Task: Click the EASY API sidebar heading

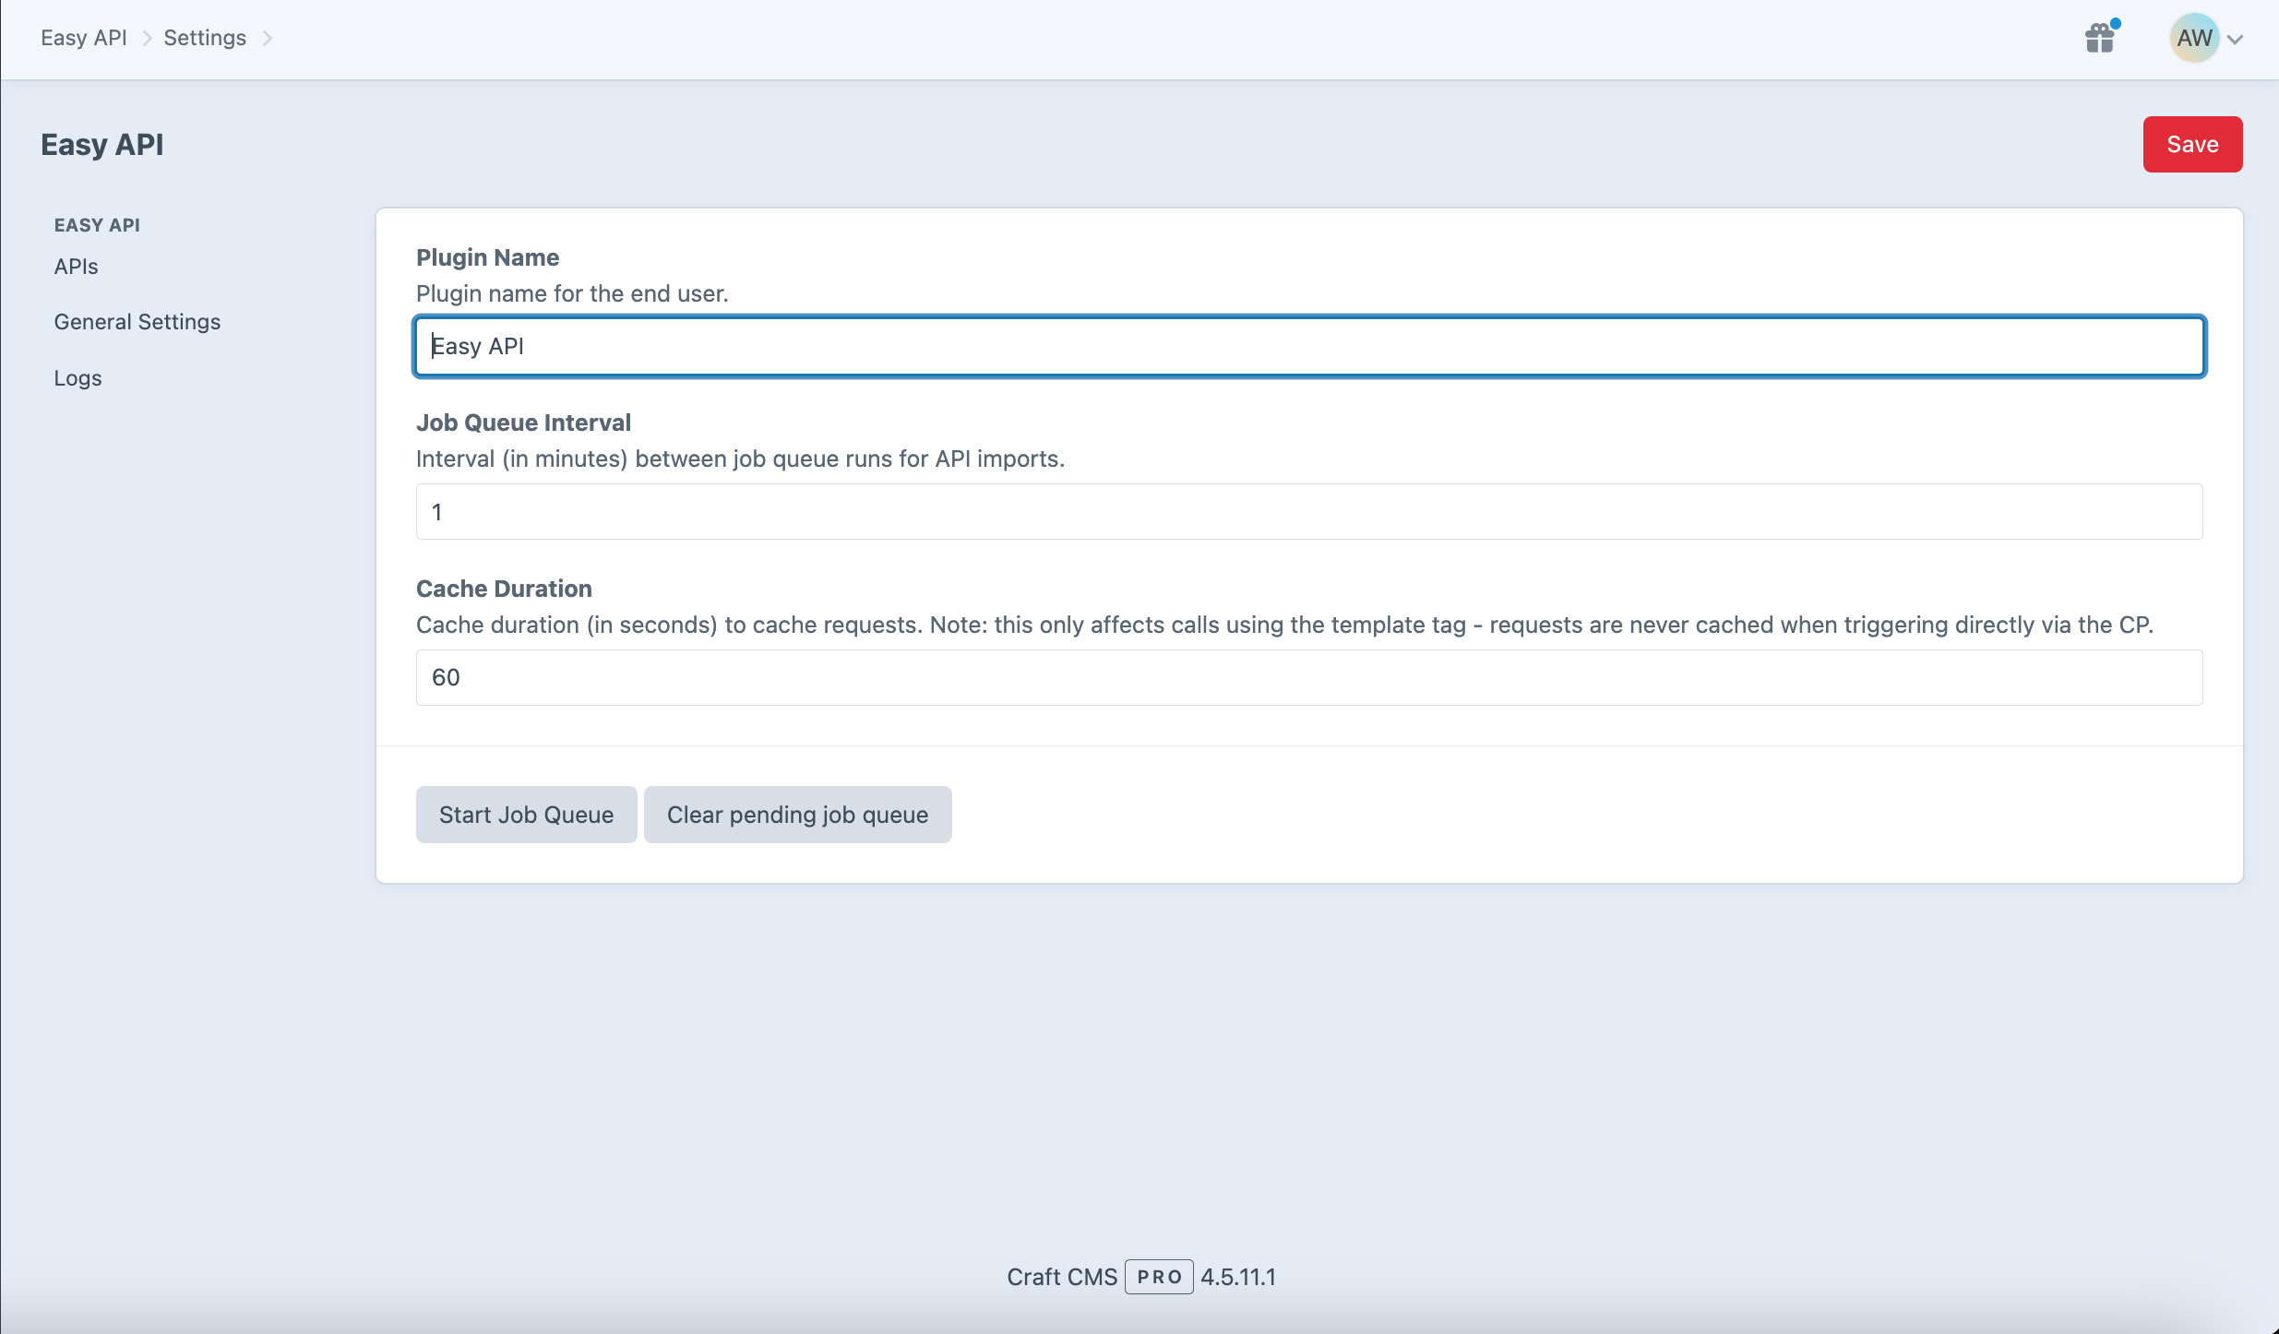Action: click(97, 225)
